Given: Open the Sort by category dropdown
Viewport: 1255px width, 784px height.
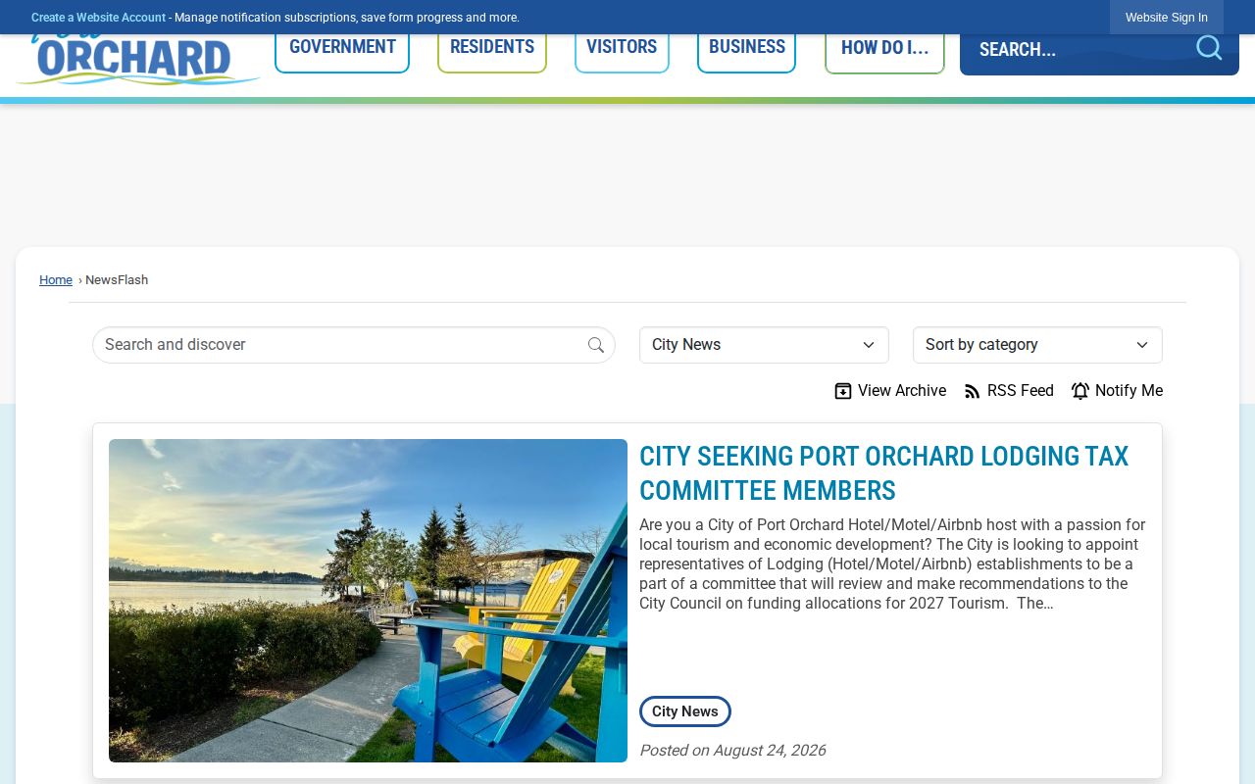Looking at the screenshot, I should [x=1037, y=345].
